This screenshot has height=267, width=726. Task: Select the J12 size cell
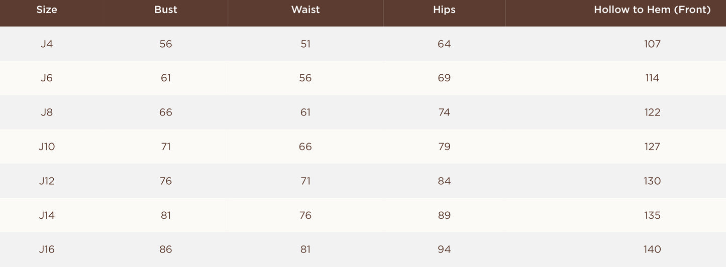coord(47,181)
